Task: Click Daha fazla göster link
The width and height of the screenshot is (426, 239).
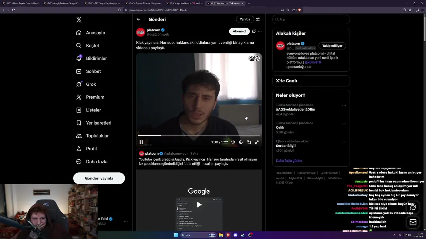Action: pos(289,161)
